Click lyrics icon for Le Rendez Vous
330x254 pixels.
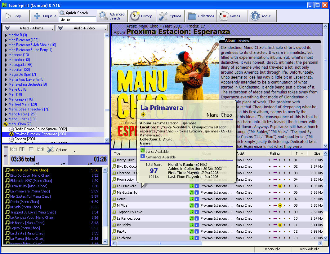click(x=192, y=218)
